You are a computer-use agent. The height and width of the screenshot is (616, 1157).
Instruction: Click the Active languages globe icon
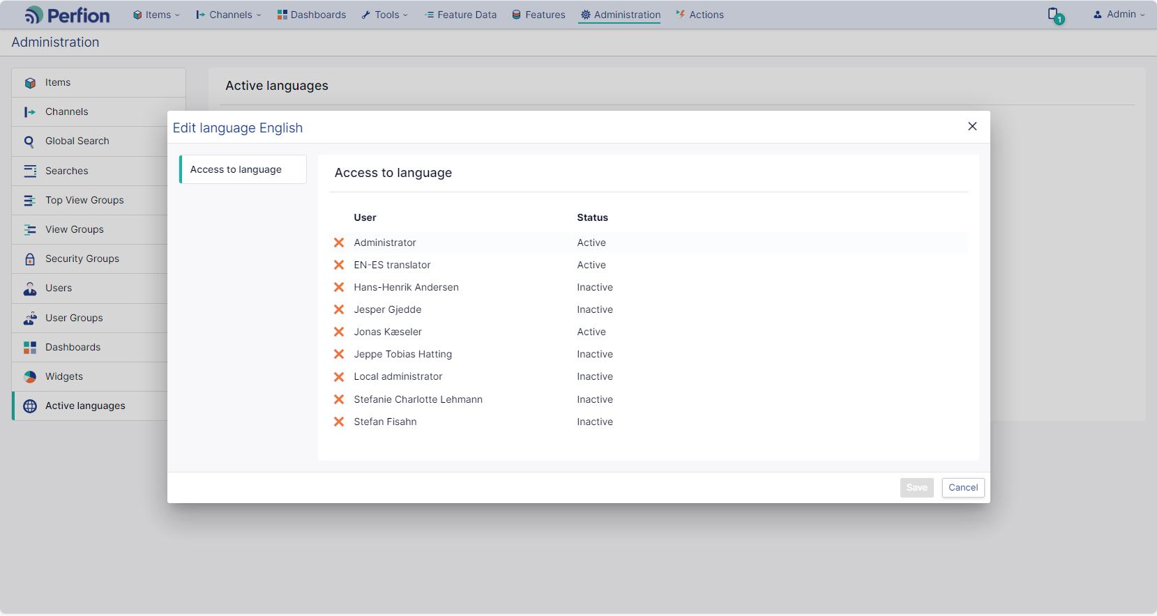point(30,406)
